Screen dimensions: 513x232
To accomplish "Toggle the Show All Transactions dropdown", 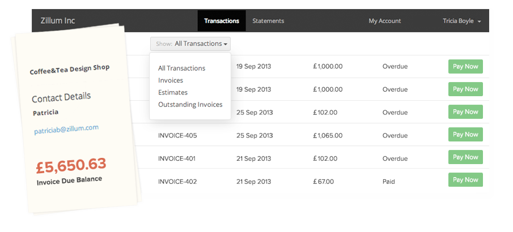I will [190, 44].
